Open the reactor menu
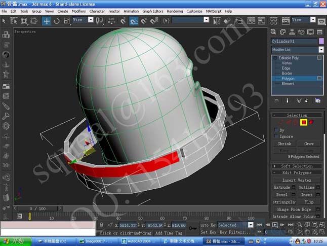Screen dimensions: 327x246 (x=114, y=11)
